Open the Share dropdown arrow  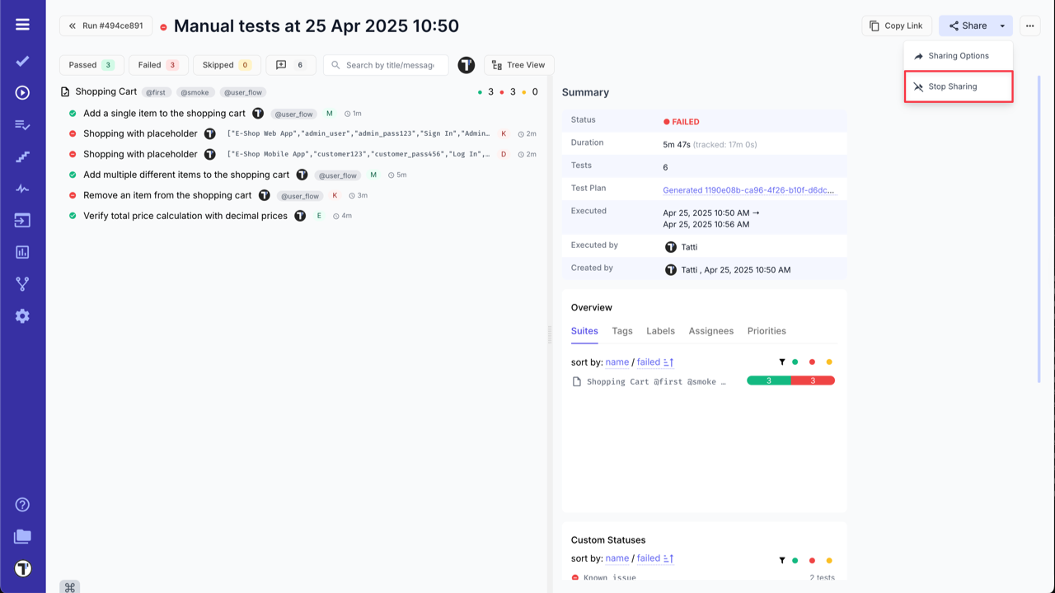click(x=1002, y=26)
